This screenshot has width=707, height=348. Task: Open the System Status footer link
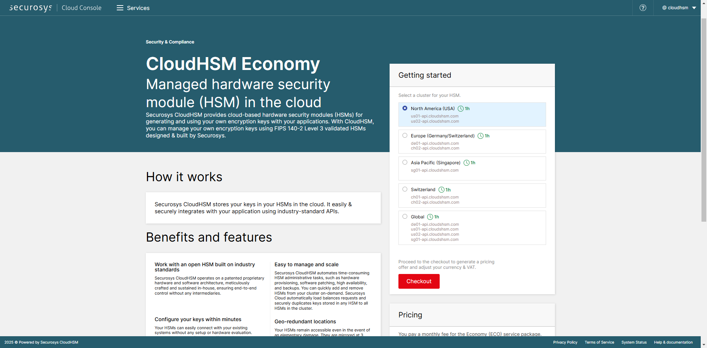pos(634,342)
